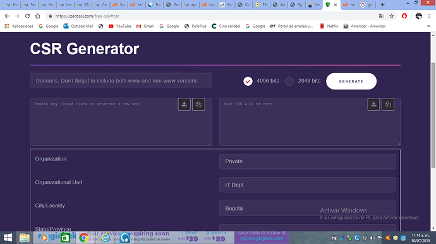Close the active ZeroSSL tab
Image resolution: width=436 pixels, height=244 pixels.
pyautogui.click(x=336, y=4)
